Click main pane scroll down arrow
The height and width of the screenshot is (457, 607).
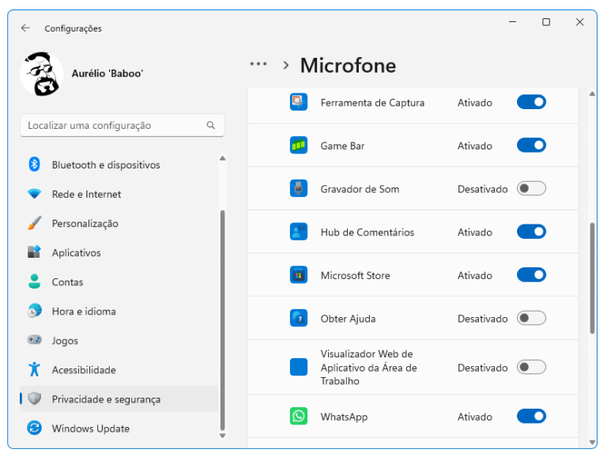(x=592, y=442)
